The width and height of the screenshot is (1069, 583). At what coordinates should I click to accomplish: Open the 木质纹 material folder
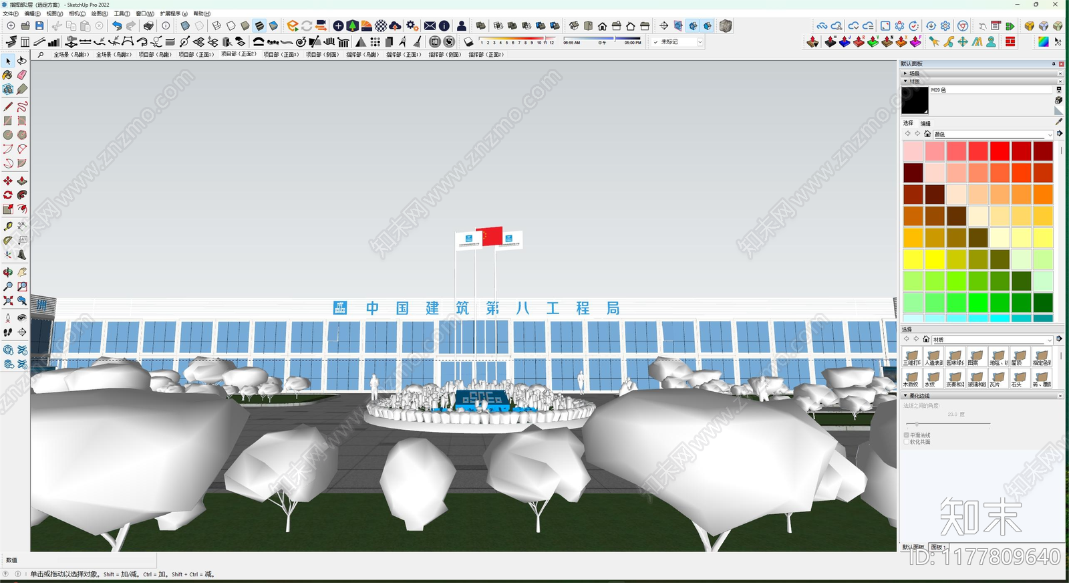click(x=912, y=379)
